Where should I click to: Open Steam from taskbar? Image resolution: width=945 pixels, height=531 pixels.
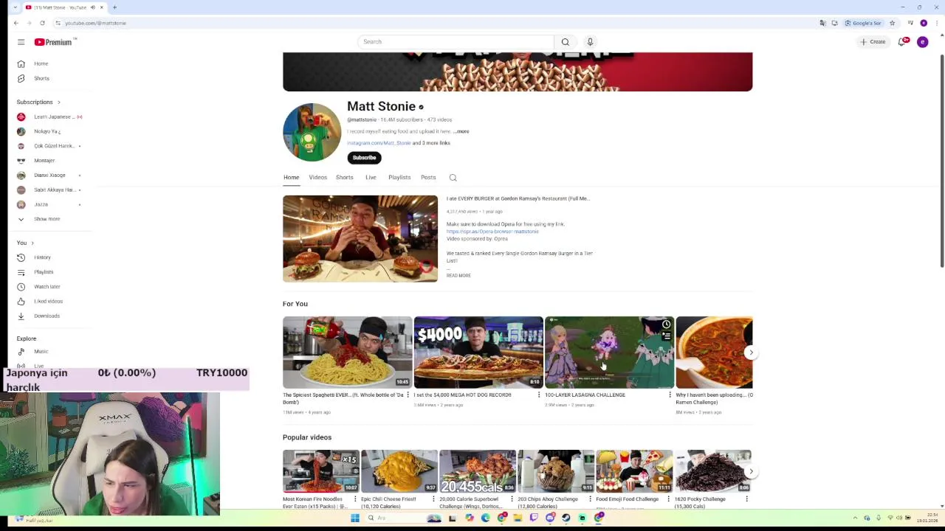tap(566, 518)
